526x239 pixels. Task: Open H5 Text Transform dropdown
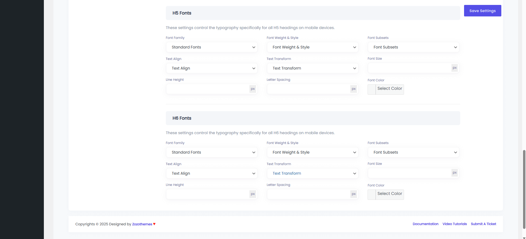tap(312, 68)
